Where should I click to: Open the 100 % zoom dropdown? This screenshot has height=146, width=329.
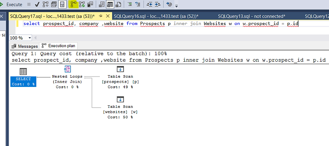(30, 38)
